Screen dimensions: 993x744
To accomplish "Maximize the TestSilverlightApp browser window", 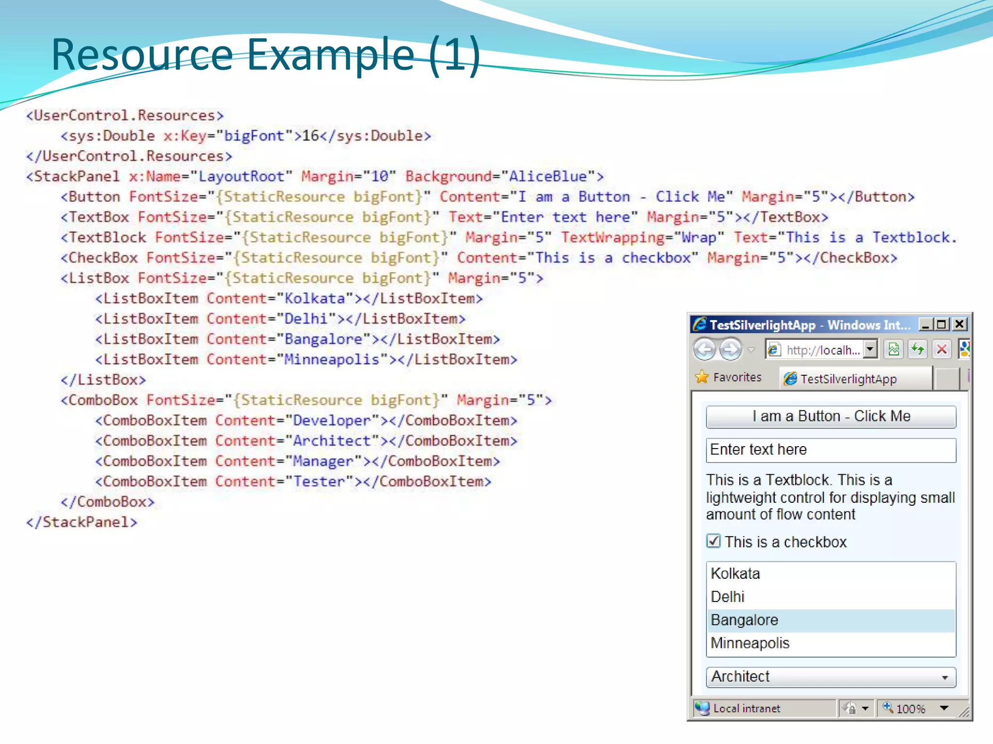I will point(942,324).
